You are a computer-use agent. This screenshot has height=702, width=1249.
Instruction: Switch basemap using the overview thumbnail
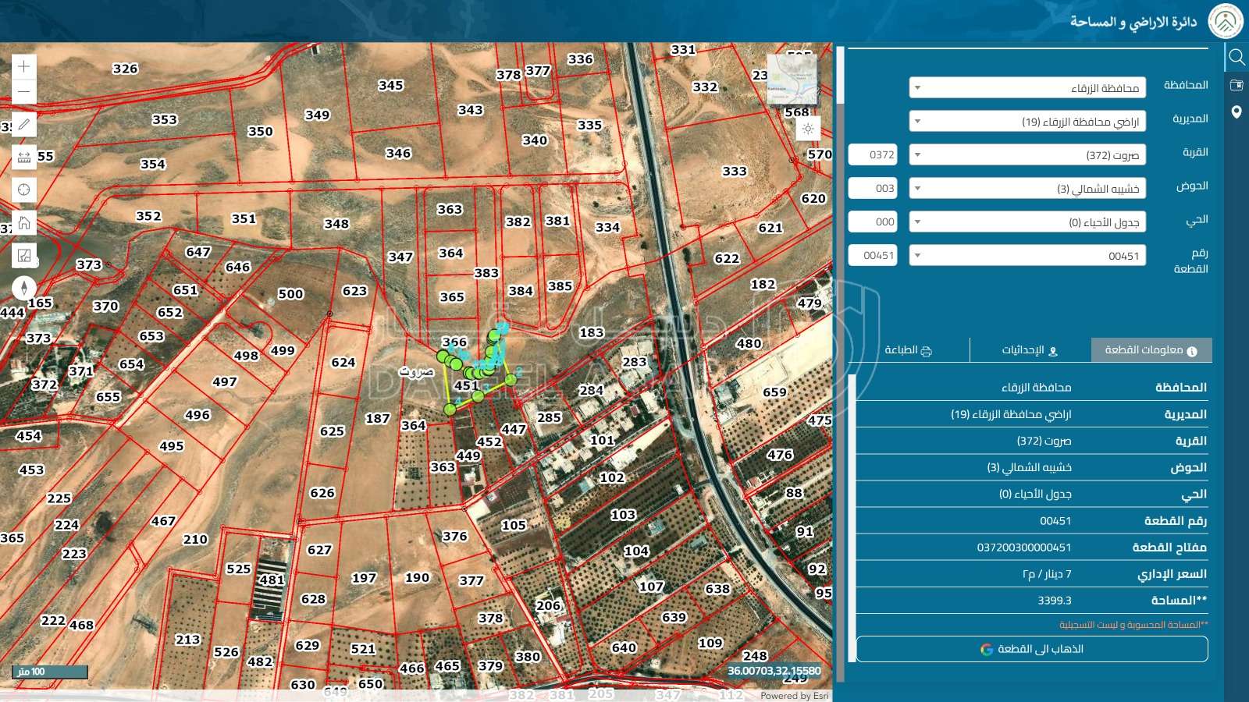tap(792, 80)
